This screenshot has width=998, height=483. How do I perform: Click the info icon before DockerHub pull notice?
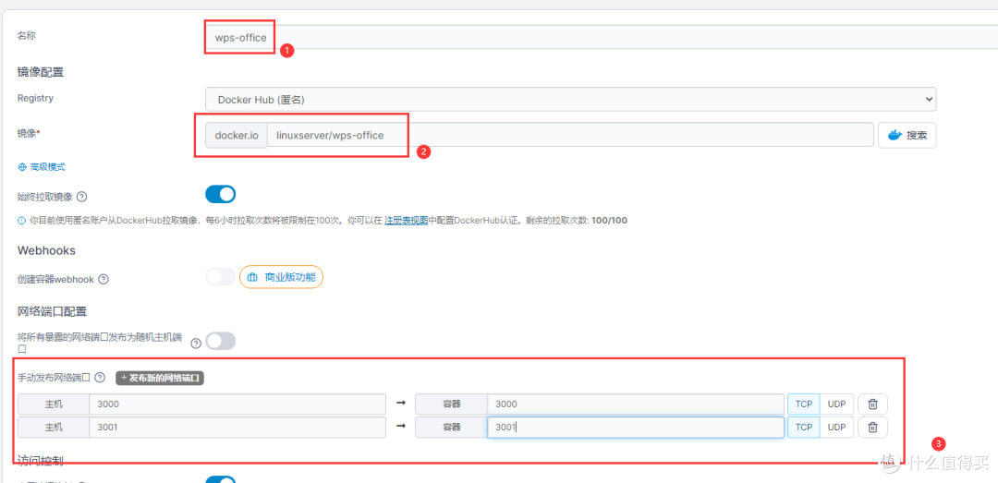(x=21, y=221)
